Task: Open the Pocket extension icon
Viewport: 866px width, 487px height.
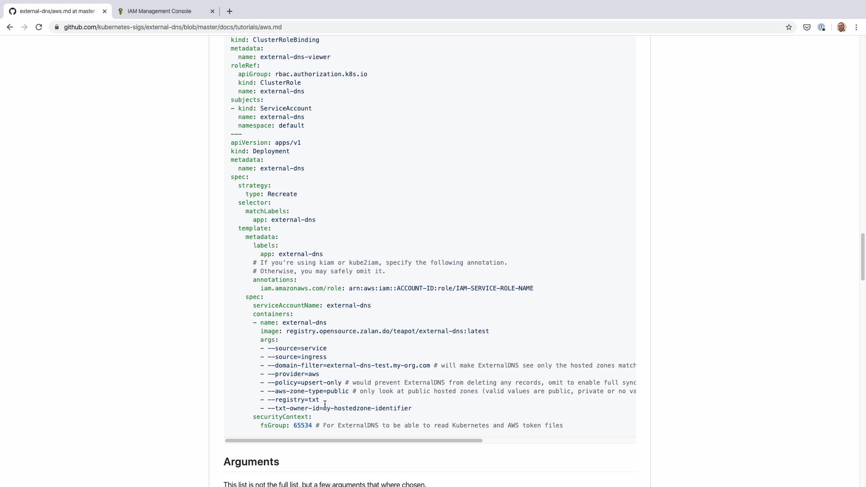Action: [807, 27]
